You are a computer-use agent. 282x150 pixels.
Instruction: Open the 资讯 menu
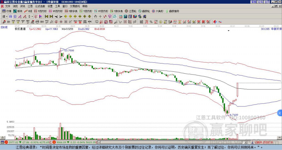(x=23, y=6)
